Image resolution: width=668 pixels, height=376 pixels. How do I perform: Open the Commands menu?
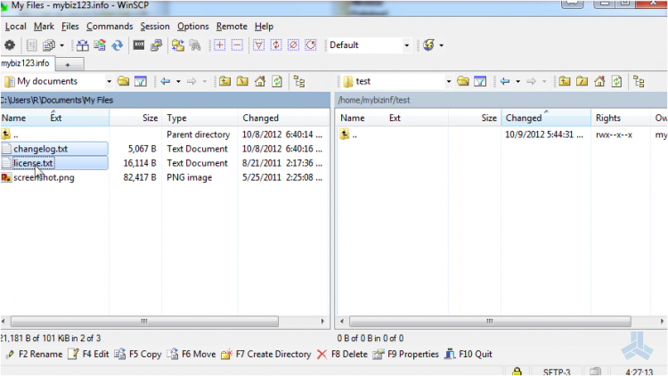coord(110,27)
